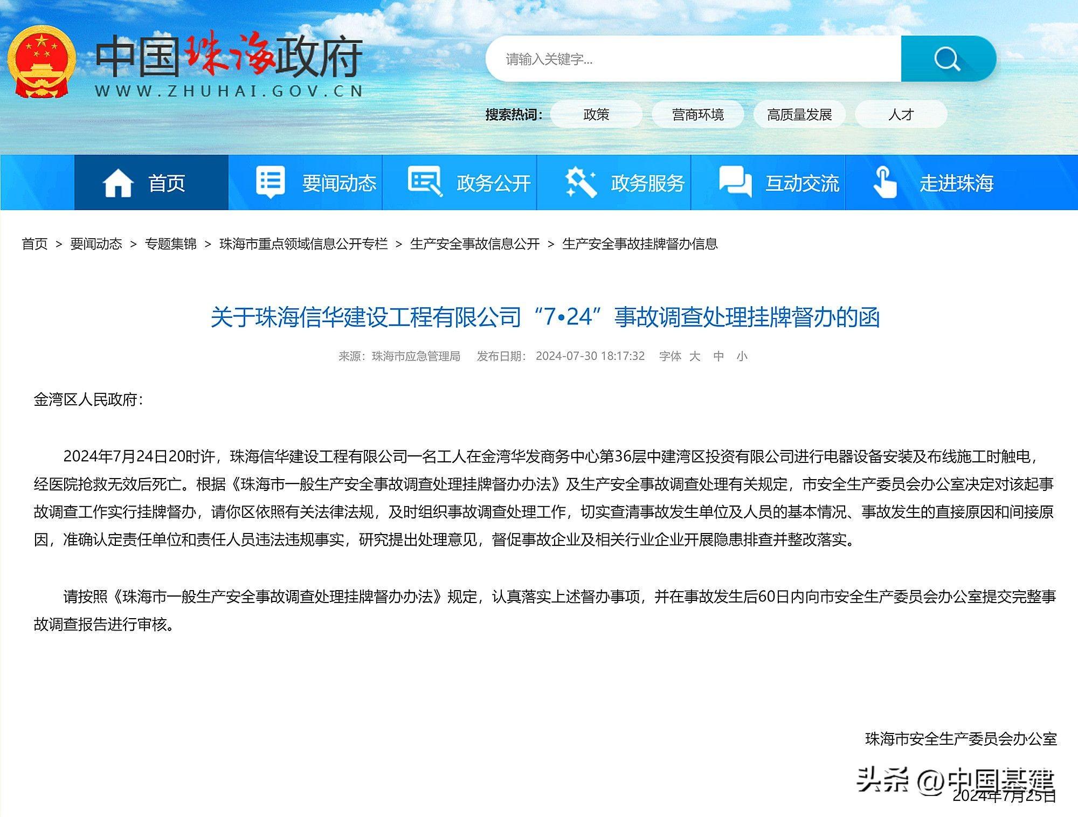Select the 营商环境 hot search term
This screenshot has width=1078, height=817.
698,114
